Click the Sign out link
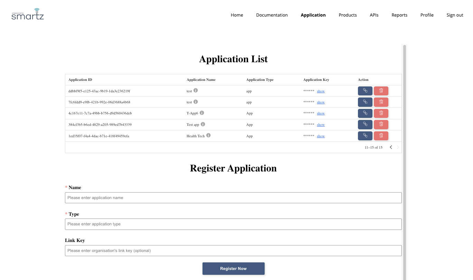The height and width of the screenshot is (280, 473). (454, 15)
